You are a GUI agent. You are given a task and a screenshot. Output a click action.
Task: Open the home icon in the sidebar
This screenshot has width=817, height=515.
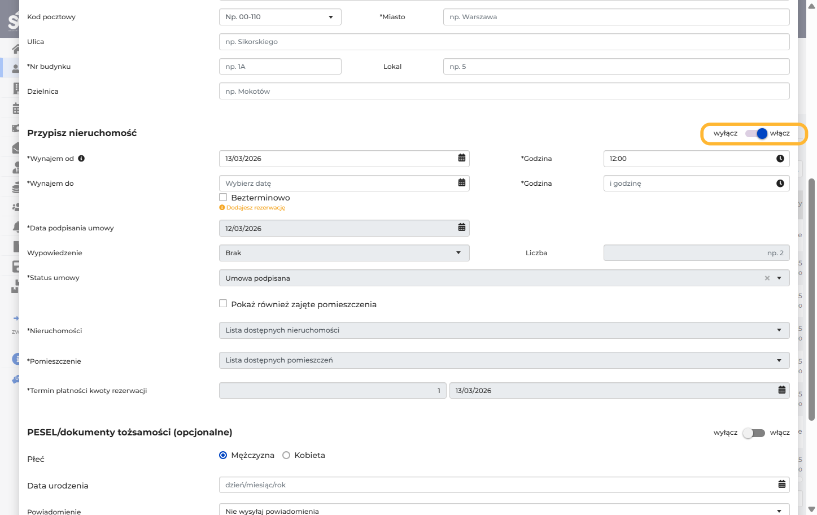[x=15, y=49]
